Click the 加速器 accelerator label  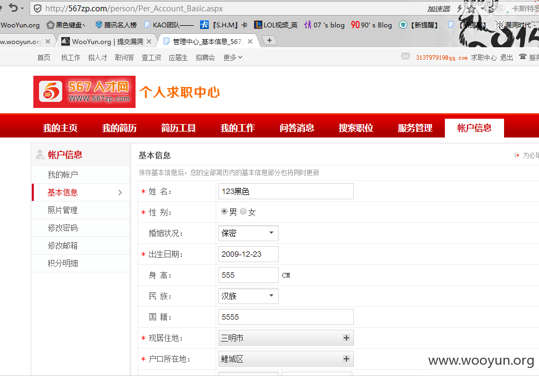click(438, 9)
